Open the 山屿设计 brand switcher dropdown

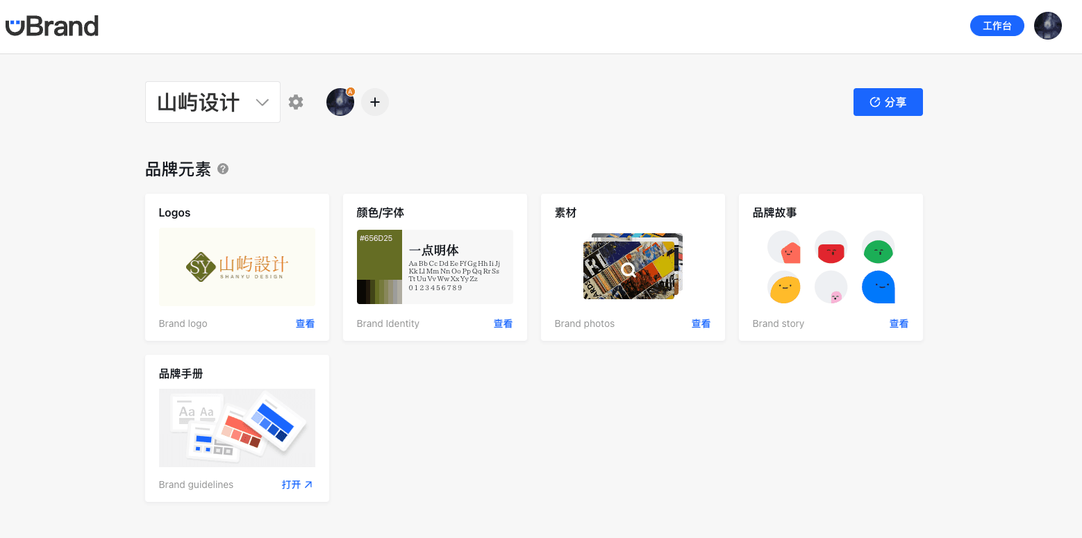pyautogui.click(x=213, y=101)
